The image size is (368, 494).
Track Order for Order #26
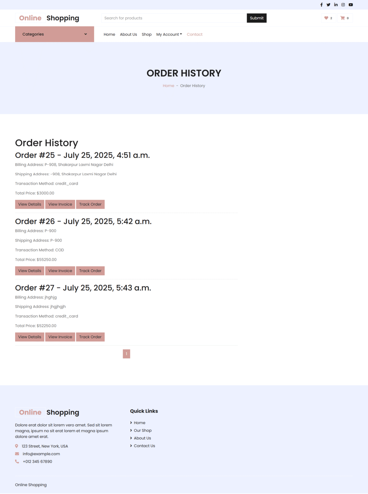(x=90, y=270)
